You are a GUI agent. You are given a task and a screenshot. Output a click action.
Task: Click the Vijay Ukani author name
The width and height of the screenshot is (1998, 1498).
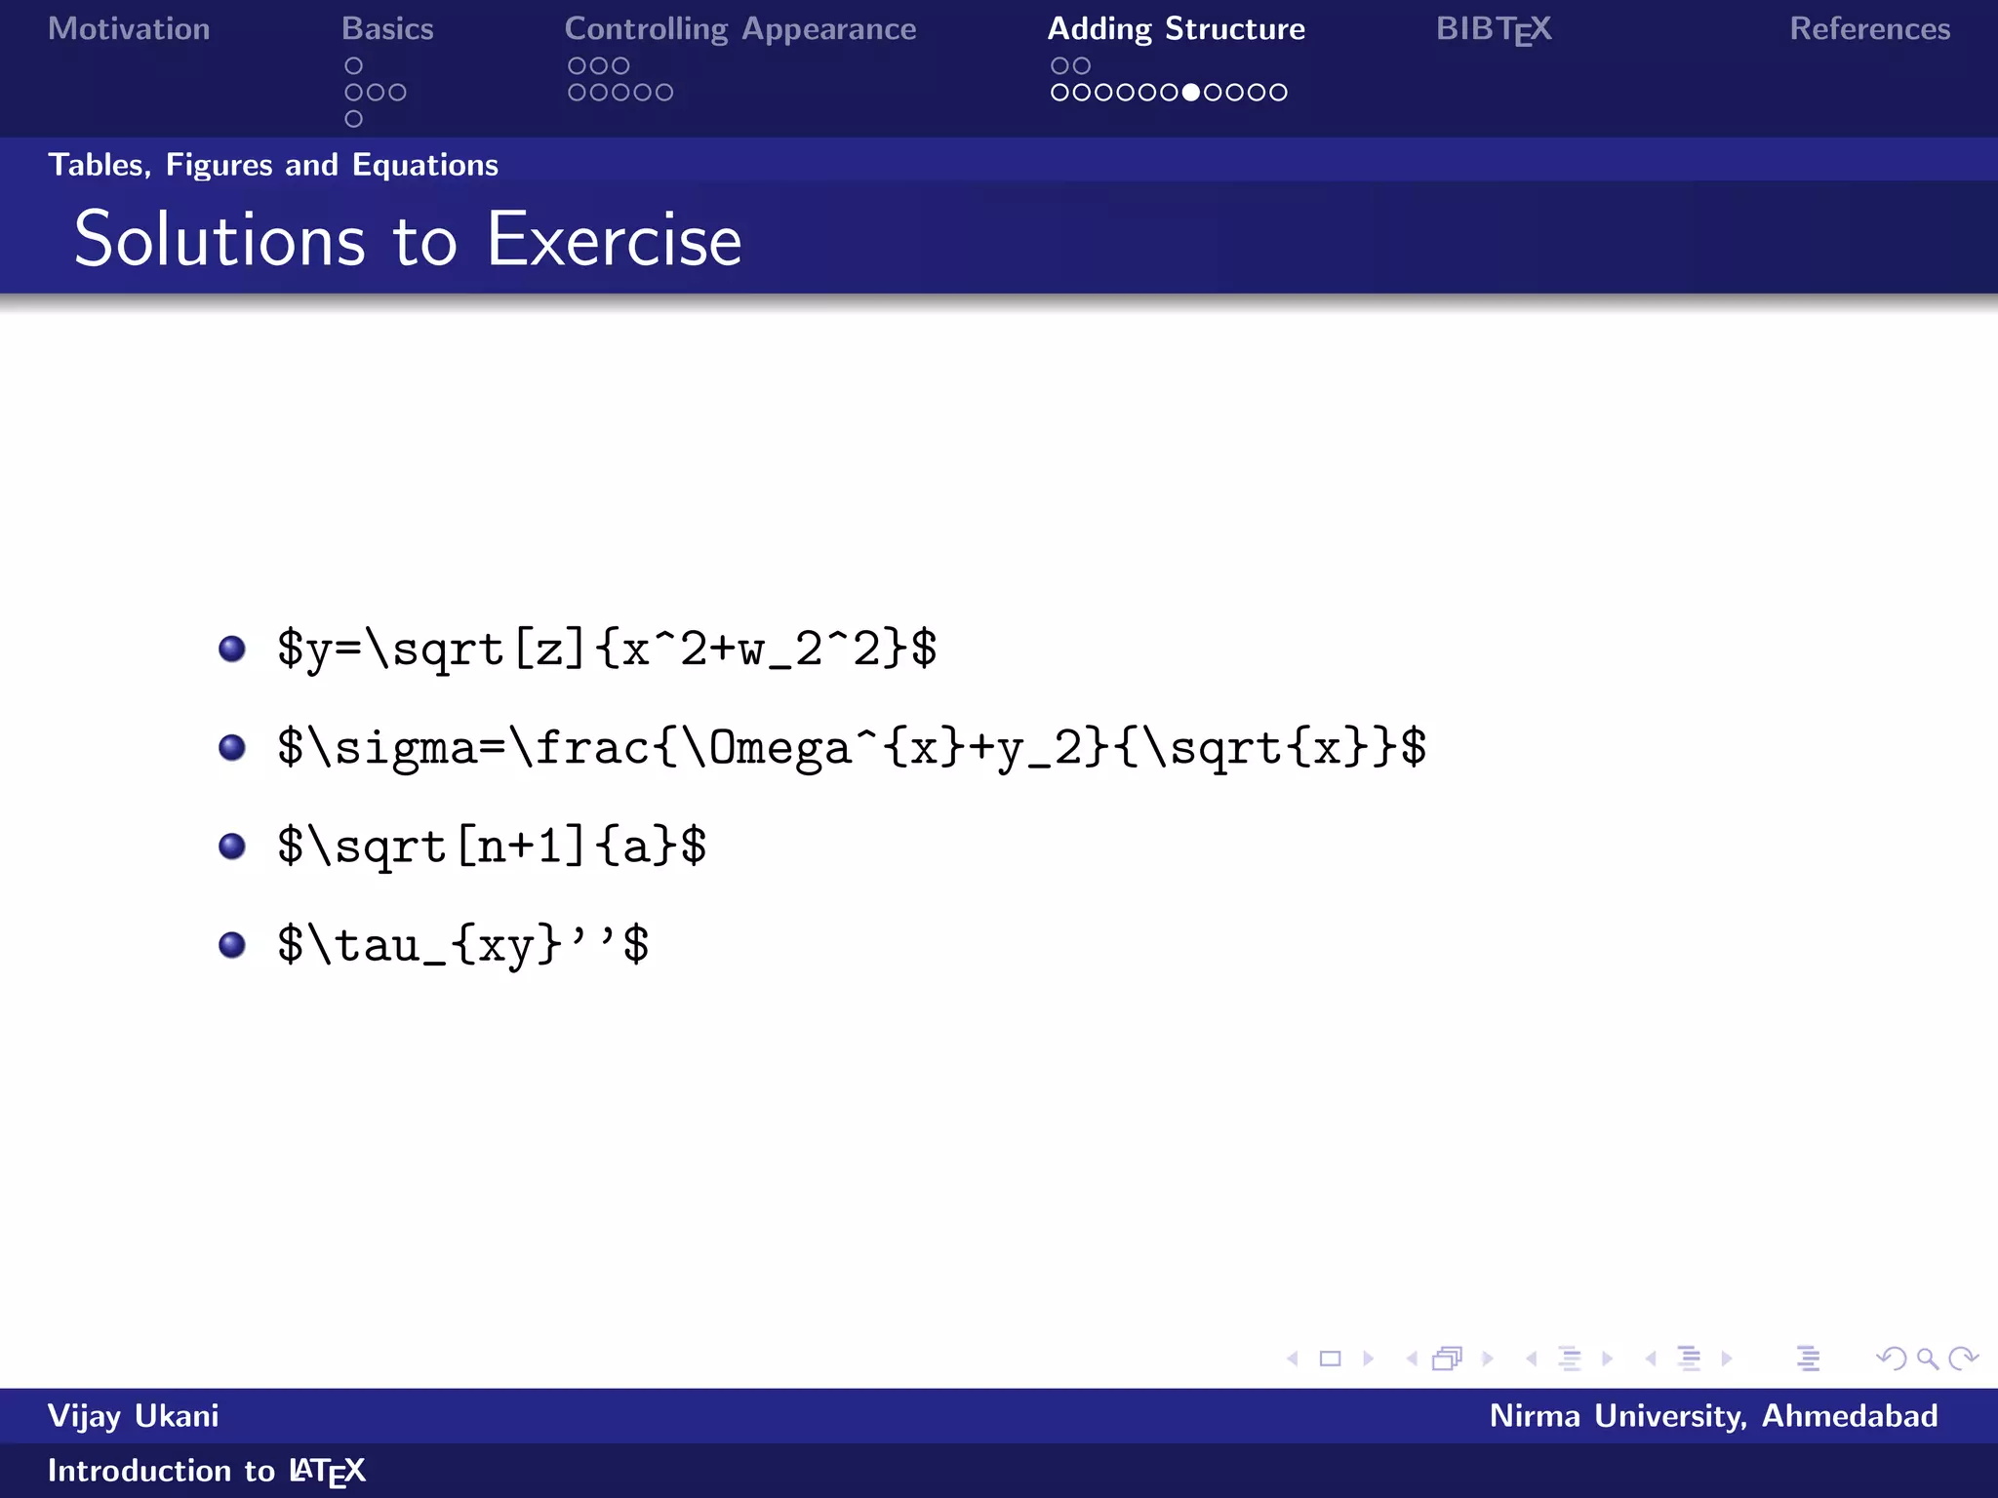point(134,1416)
